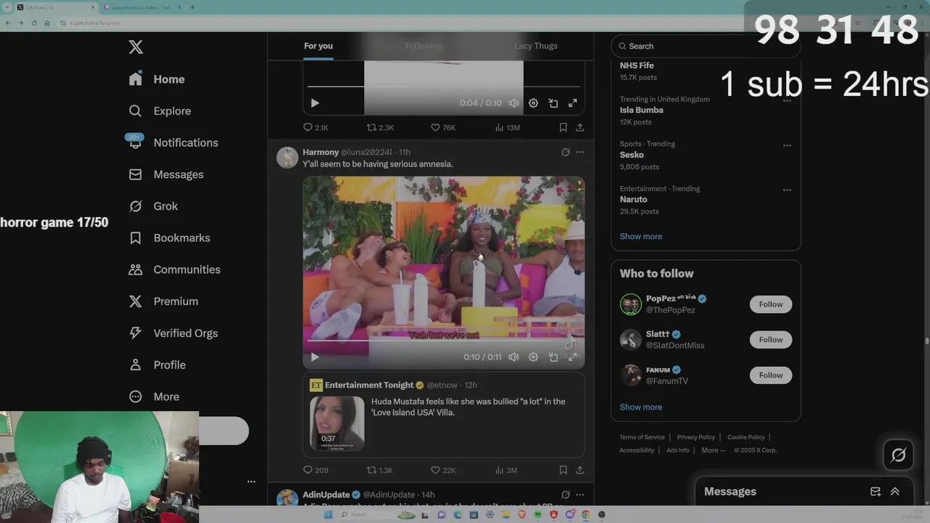Viewport: 930px width, 523px height.
Task: Open options for the Naruto trend
Action: [x=787, y=190]
